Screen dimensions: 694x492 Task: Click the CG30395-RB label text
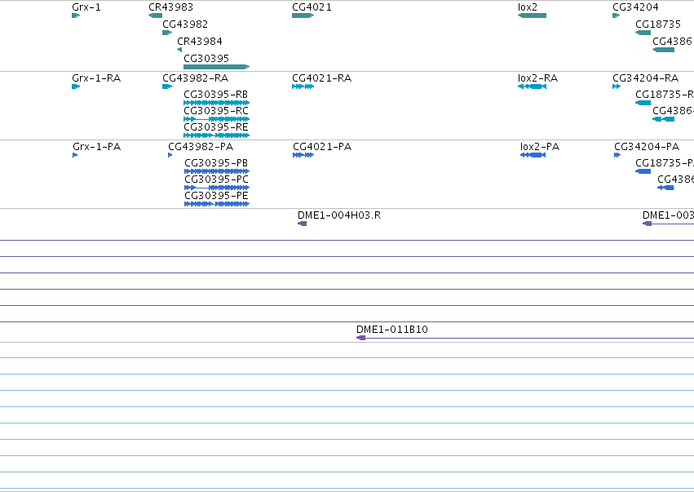(x=216, y=95)
